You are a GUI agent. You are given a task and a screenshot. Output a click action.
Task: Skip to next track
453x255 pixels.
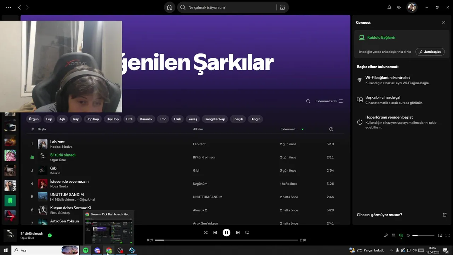point(238,233)
